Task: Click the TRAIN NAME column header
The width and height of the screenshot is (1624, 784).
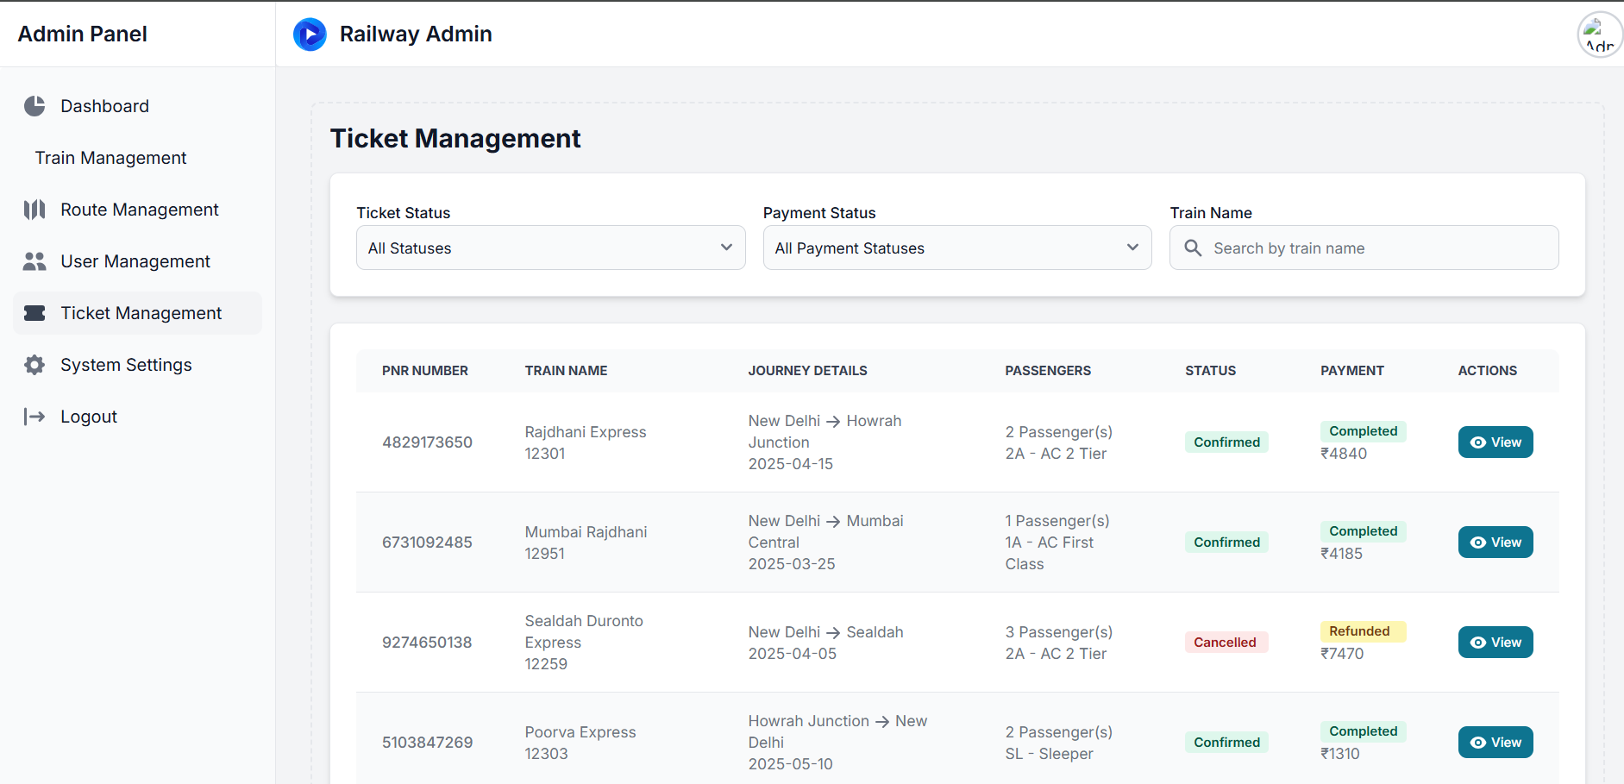Action: [x=566, y=371]
